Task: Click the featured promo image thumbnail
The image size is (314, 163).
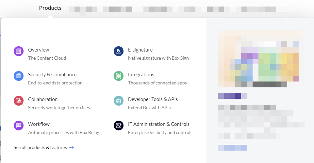Action: click(x=261, y=59)
